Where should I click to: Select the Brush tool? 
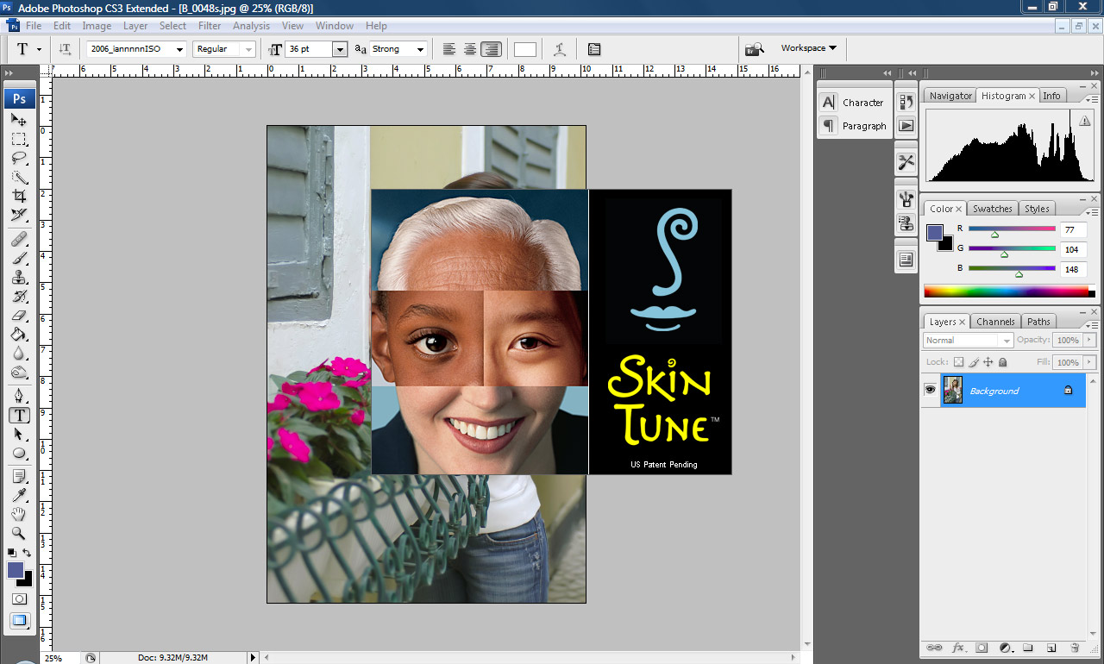click(19, 258)
